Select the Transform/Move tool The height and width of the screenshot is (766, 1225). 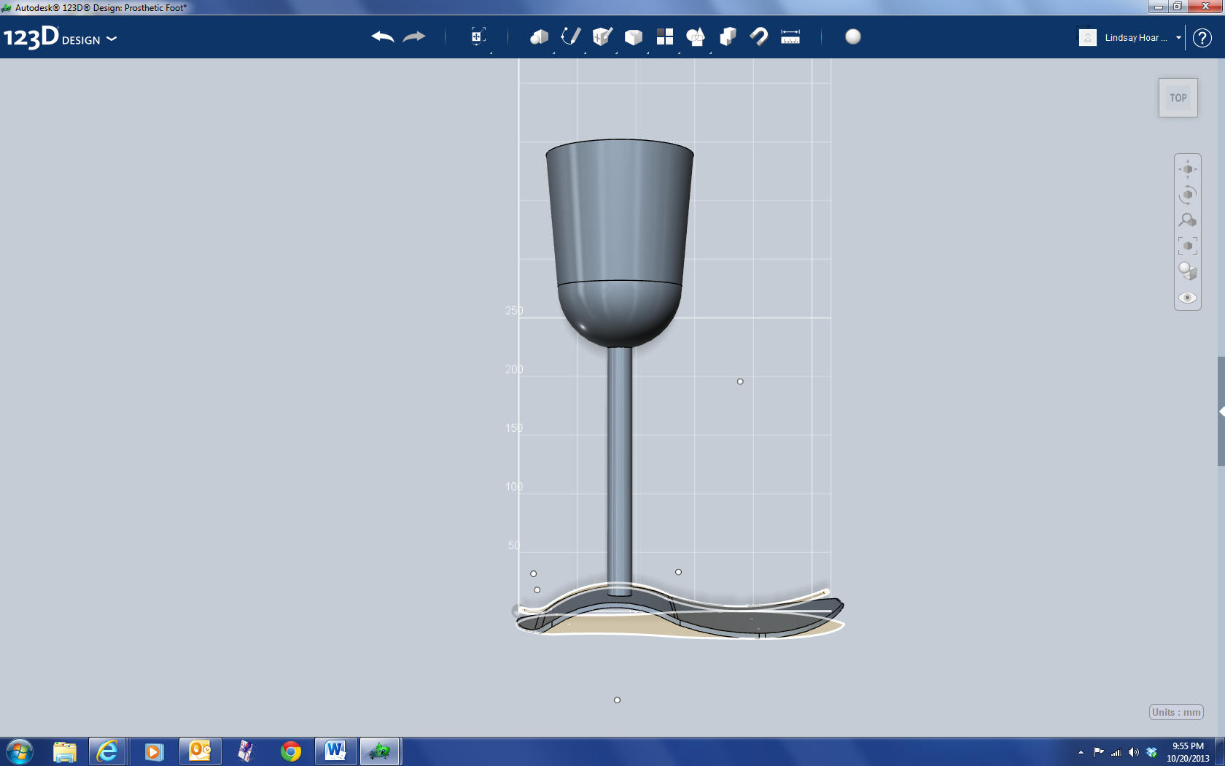478,36
